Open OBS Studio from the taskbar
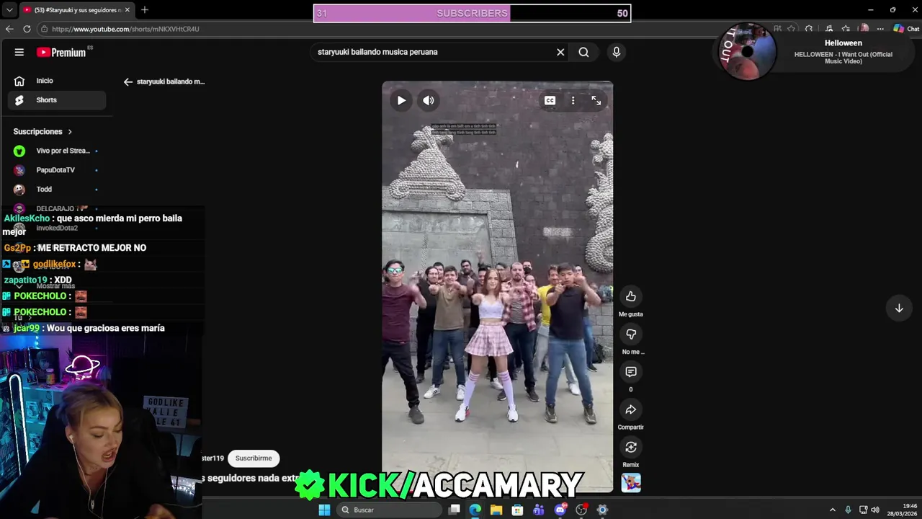The image size is (922, 519). pos(581,510)
